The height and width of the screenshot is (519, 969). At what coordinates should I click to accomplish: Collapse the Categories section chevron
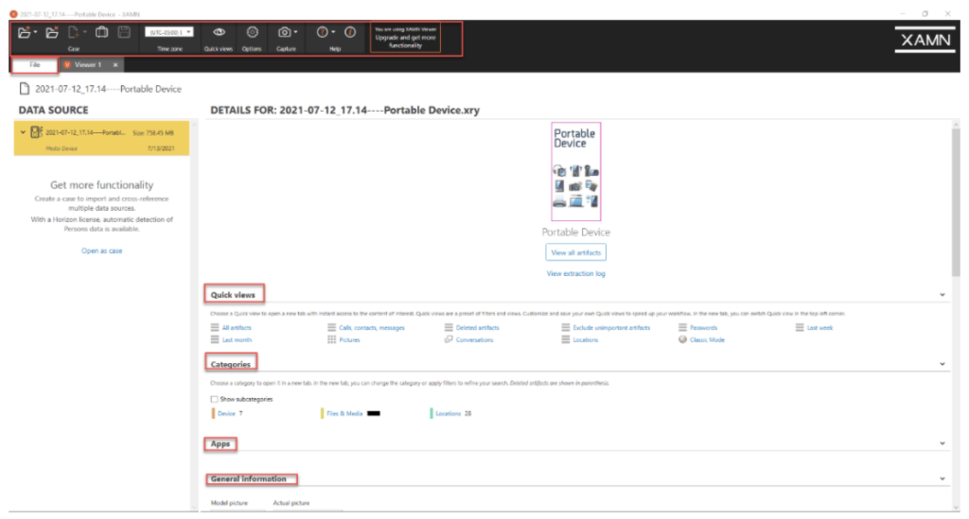coord(943,364)
